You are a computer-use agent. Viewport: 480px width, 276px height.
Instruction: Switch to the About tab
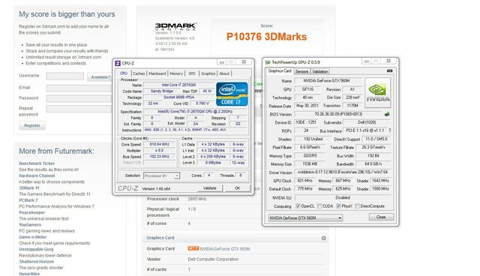(224, 73)
